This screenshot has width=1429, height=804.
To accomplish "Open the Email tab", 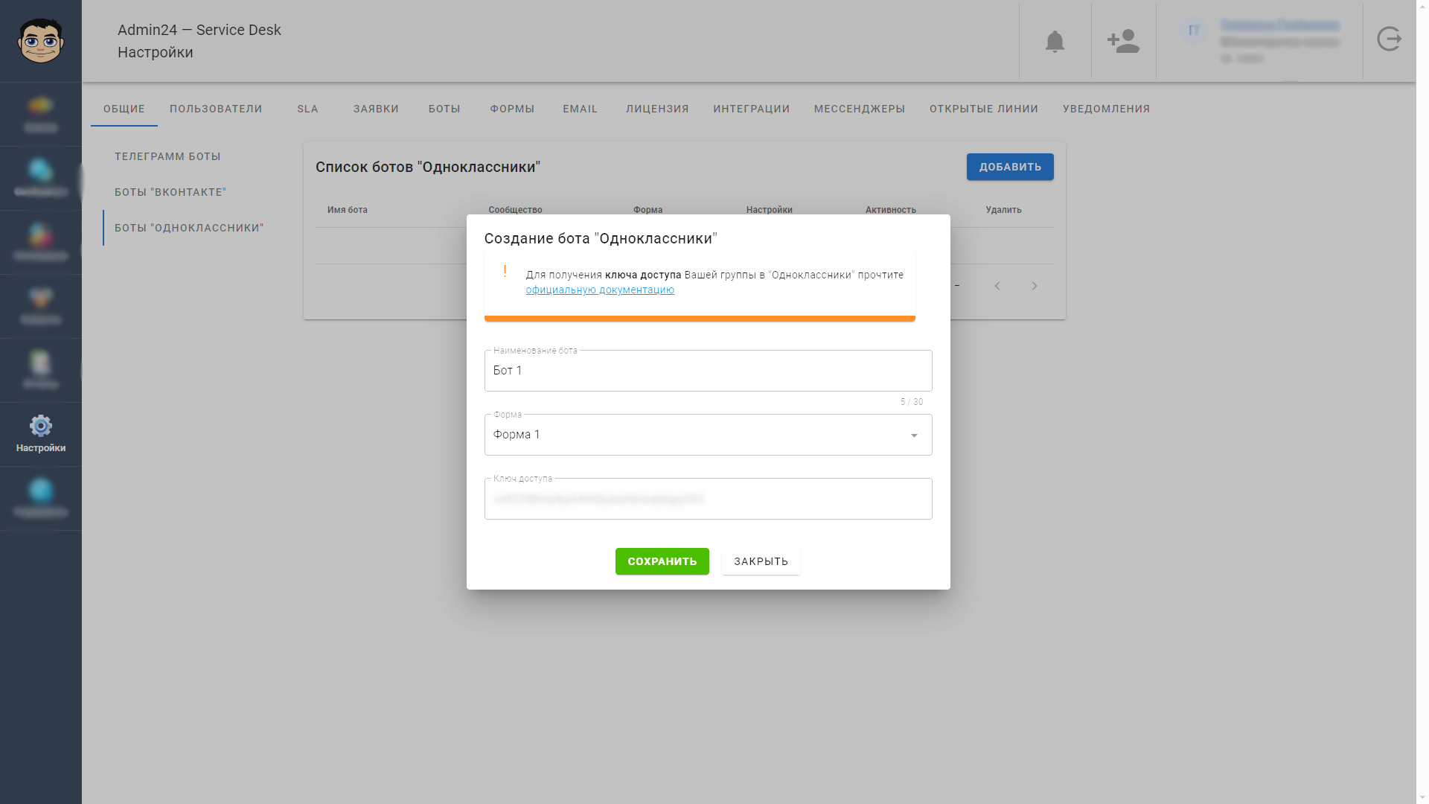I will click(580, 109).
